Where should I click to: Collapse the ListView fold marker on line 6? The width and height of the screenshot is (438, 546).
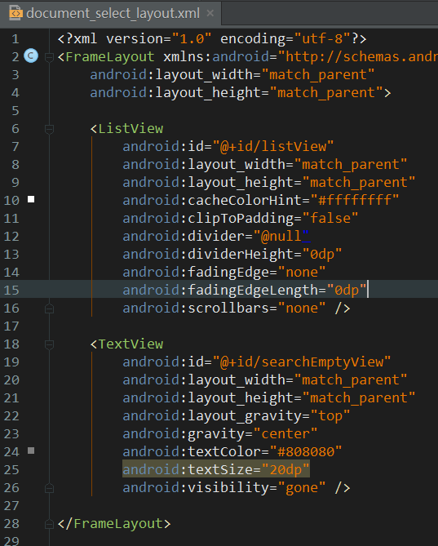pyautogui.click(x=50, y=129)
